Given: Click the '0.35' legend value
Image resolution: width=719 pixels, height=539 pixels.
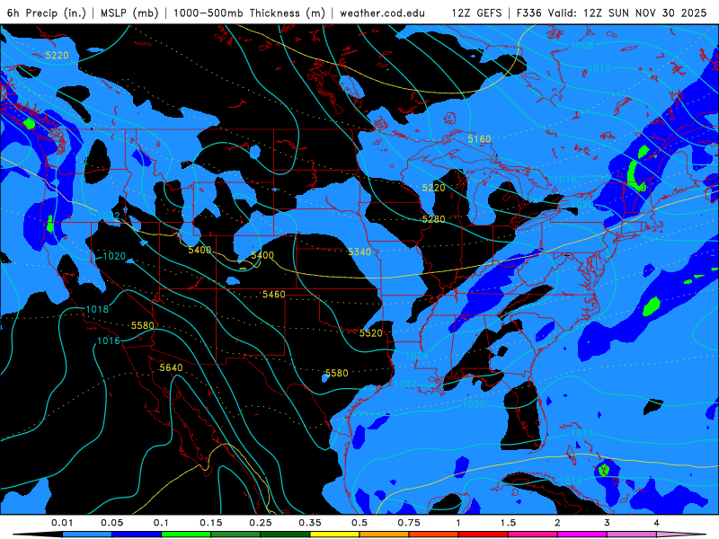Looking at the screenshot, I should tap(310, 523).
